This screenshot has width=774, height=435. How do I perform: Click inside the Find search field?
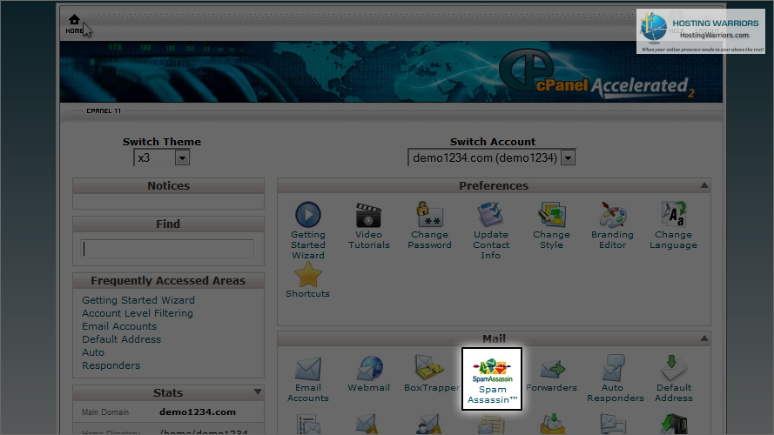tap(167, 249)
